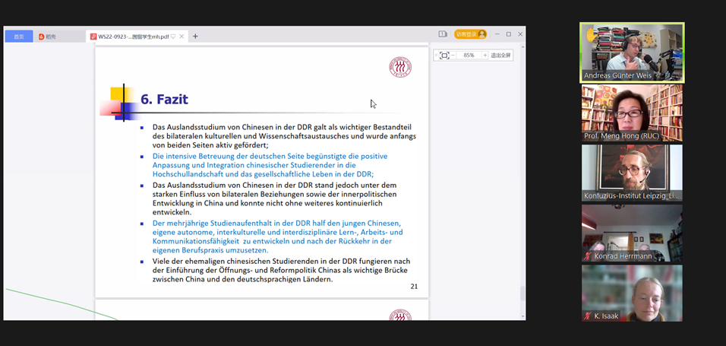The height and width of the screenshot is (346, 726).
Task: Select Konfuzius-Institut Leipzig video tile
Action: point(632,173)
